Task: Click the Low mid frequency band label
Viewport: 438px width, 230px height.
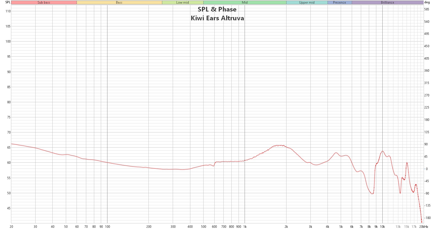Action: (183, 2)
